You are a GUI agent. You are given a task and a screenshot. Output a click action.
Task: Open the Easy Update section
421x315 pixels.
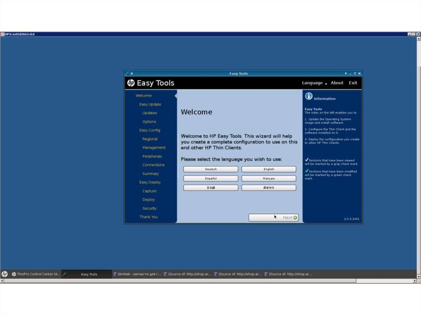pos(150,104)
